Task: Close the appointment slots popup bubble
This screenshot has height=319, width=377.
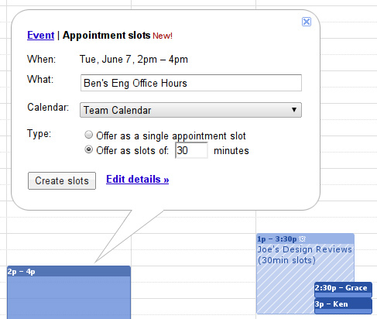Action: pos(307,22)
